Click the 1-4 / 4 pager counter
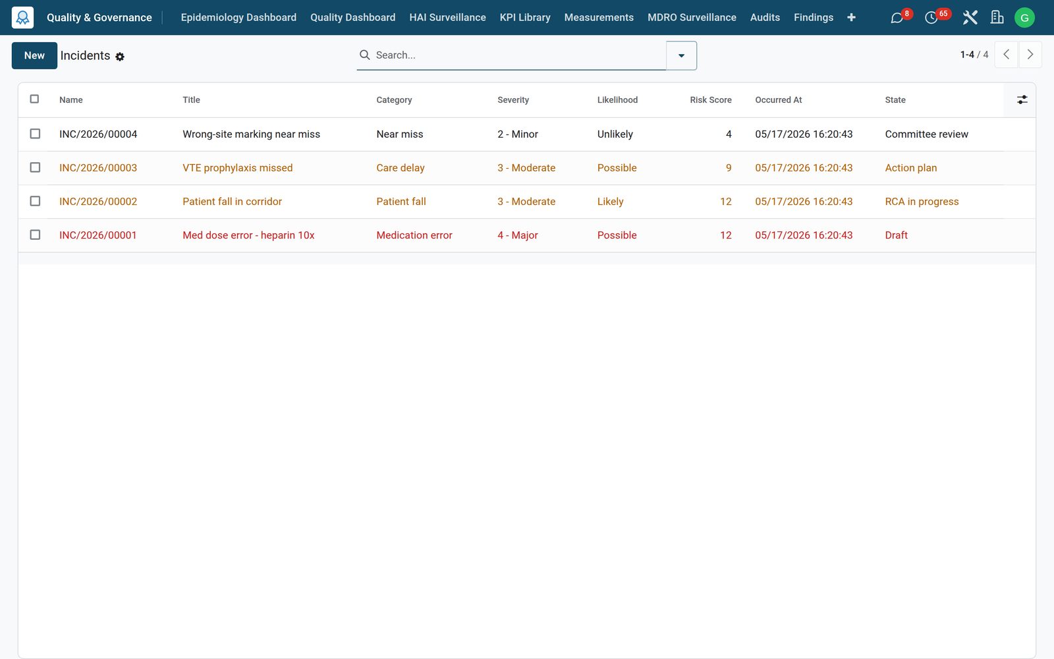1054x659 pixels. 974,55
